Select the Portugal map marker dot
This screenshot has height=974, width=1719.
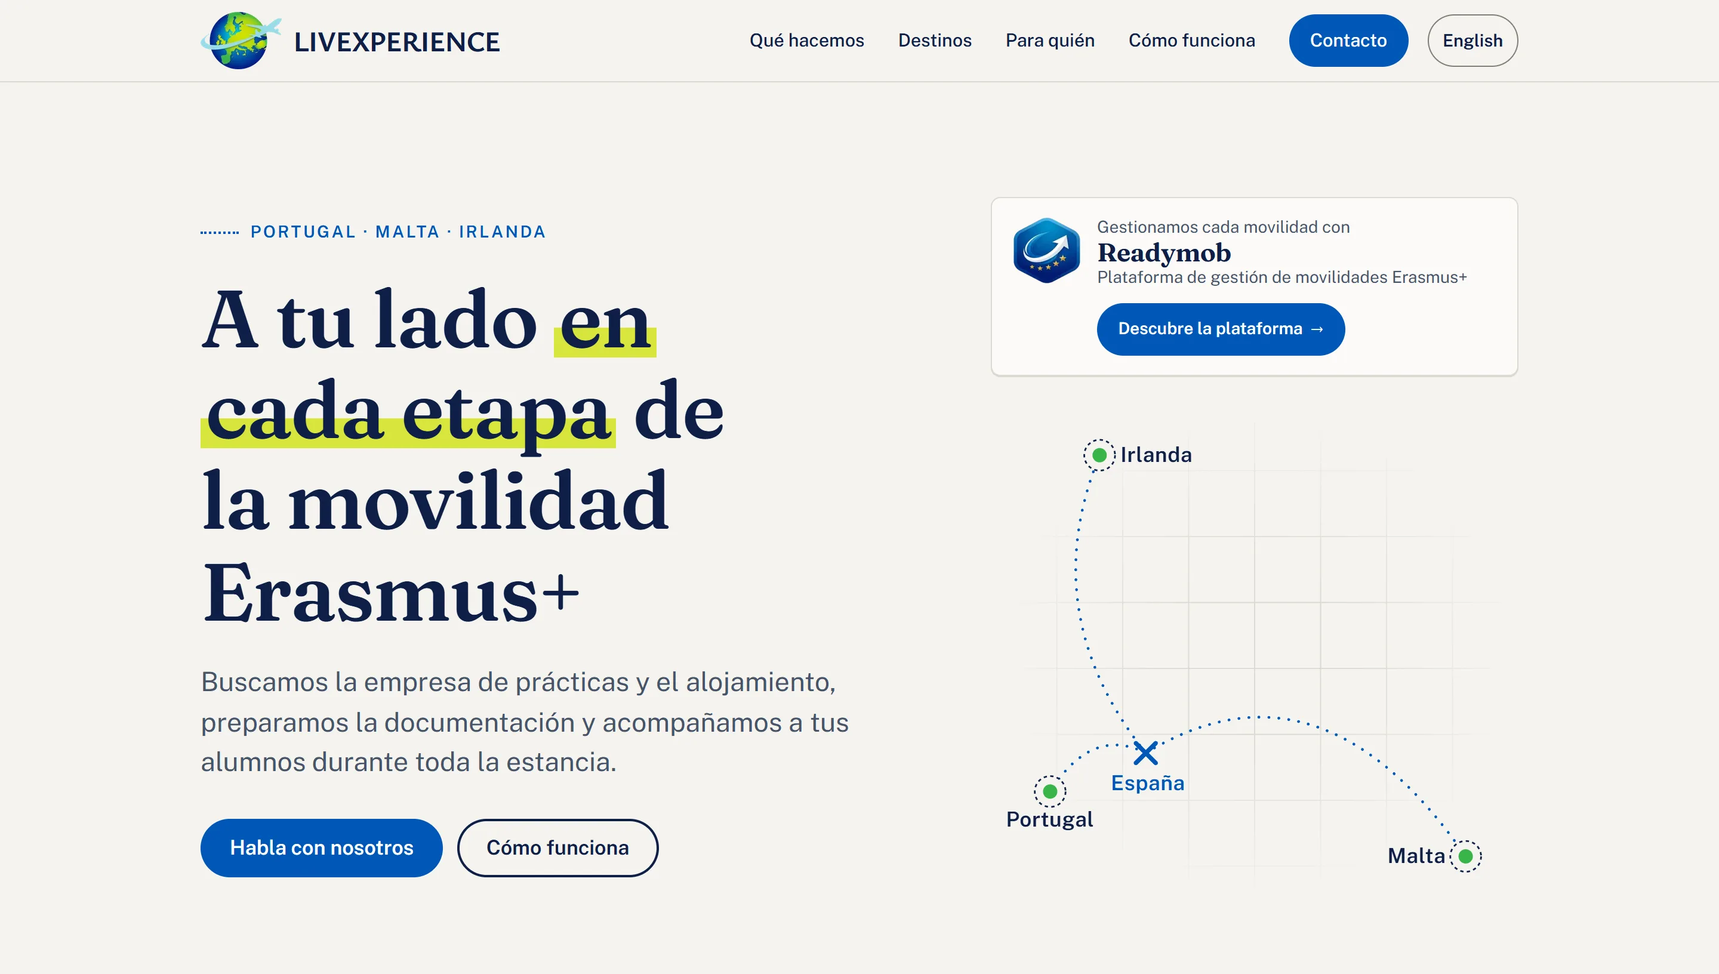(x=1050, y=792)
